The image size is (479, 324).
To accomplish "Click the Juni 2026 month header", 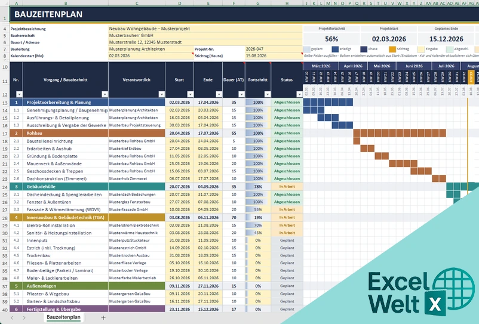I will pyautogui.click(x=414, y=66).
